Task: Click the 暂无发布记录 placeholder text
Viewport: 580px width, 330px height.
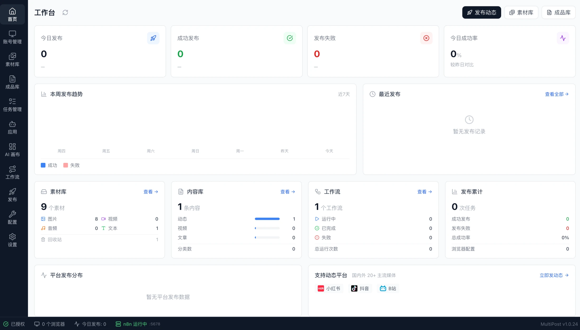Action: coord(469,131)
